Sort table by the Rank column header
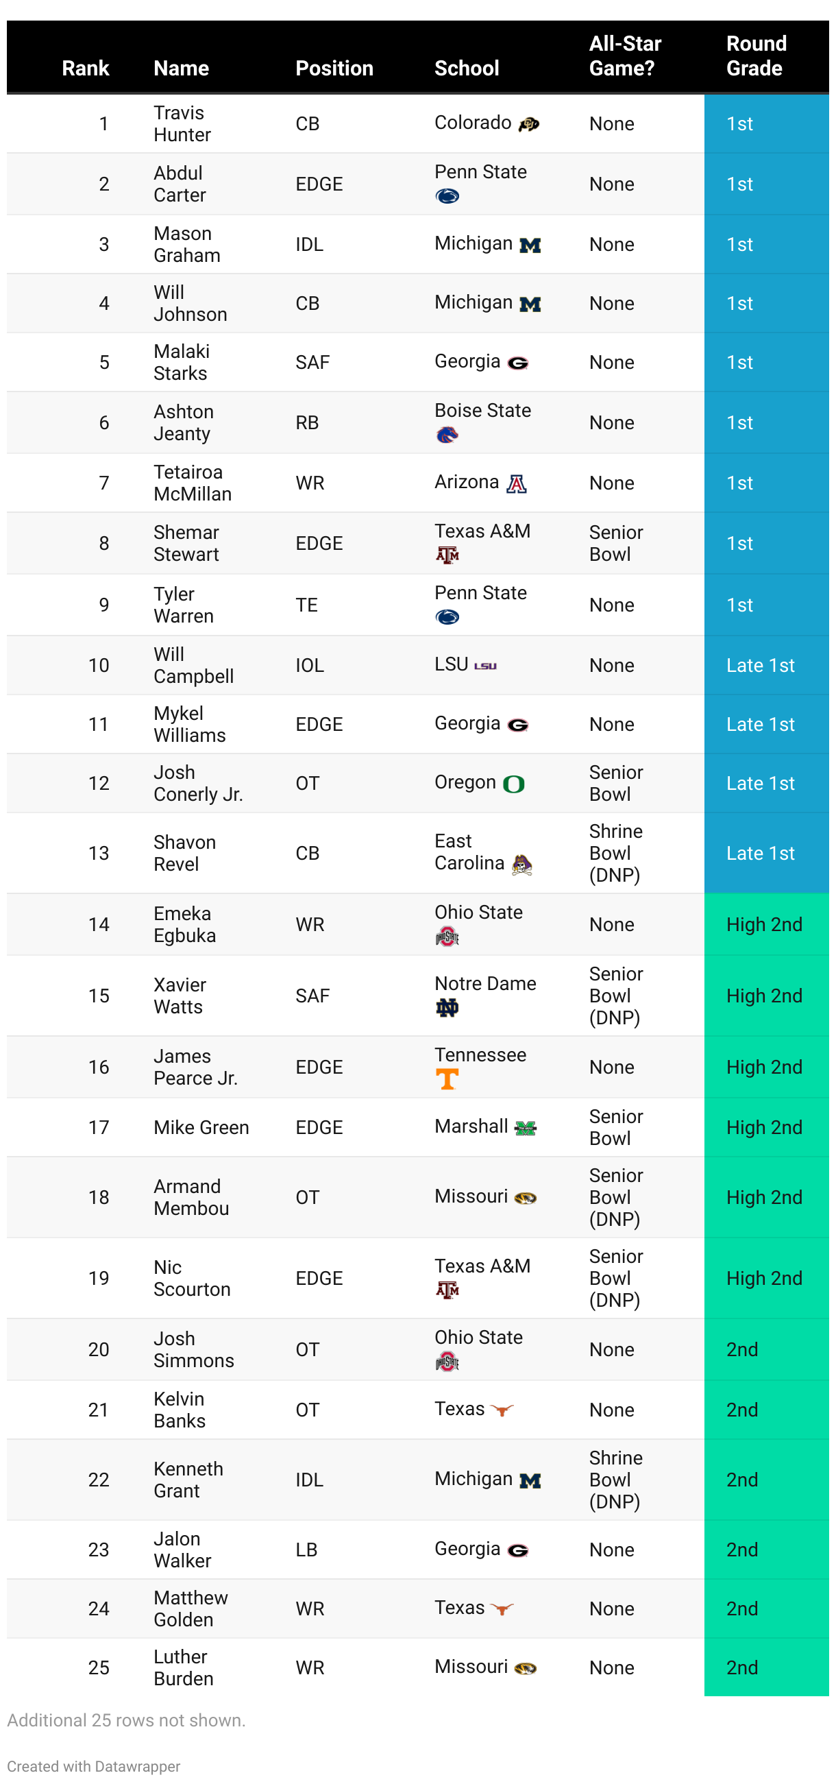 tap(85, 68)
